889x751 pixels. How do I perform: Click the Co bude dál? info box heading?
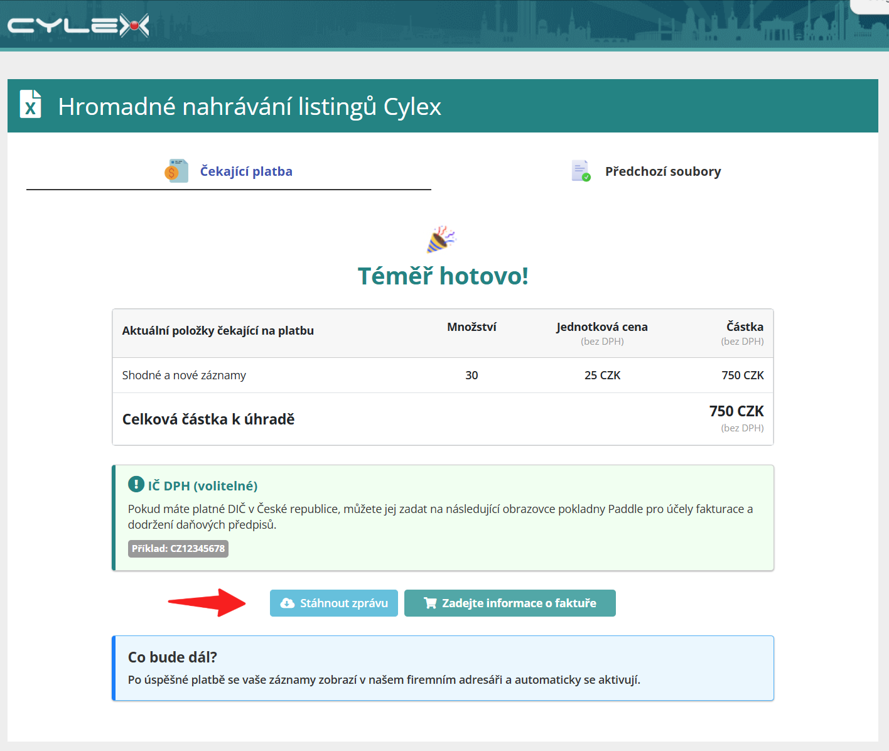point(173,657)
